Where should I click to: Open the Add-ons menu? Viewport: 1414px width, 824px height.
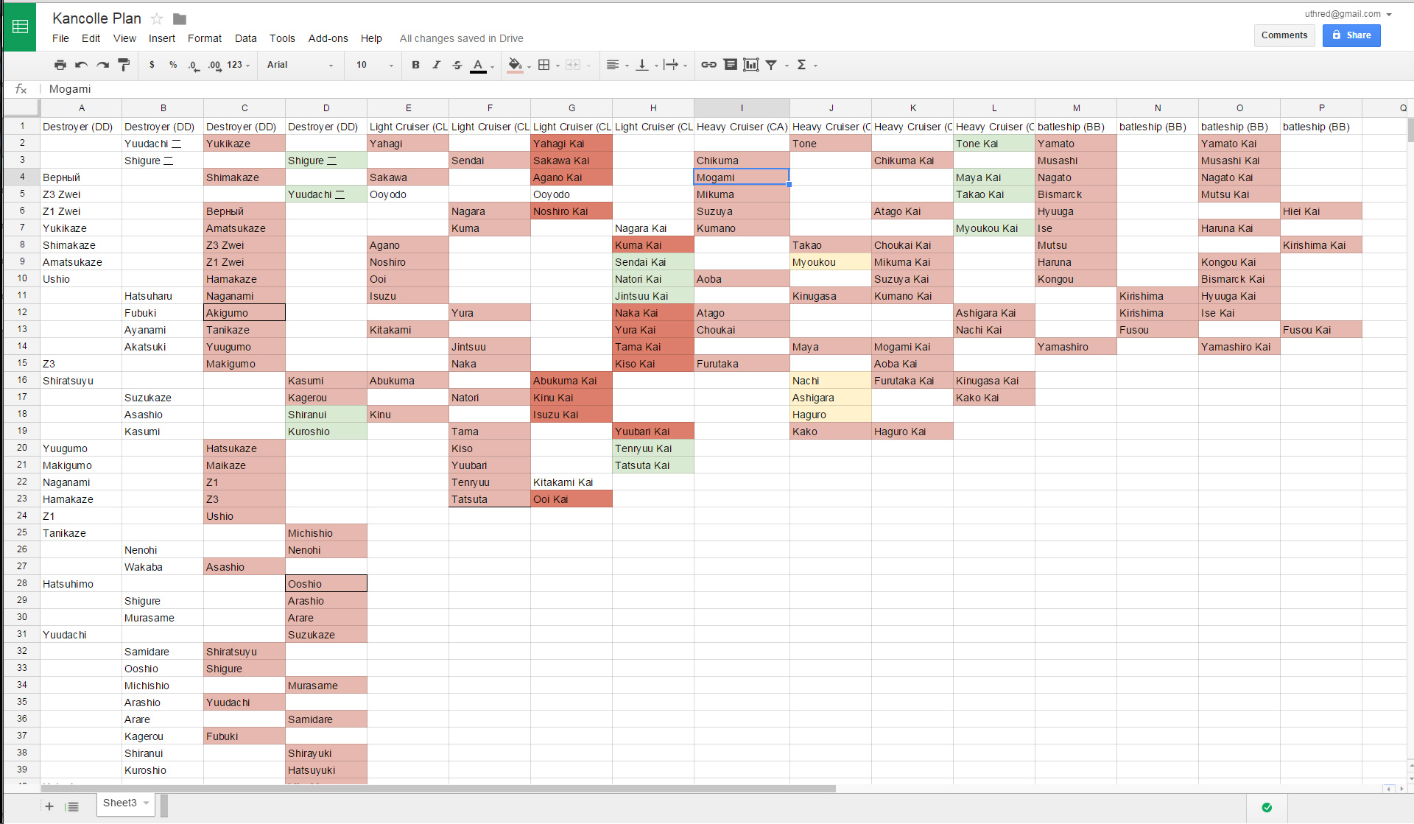click(328, 38)
